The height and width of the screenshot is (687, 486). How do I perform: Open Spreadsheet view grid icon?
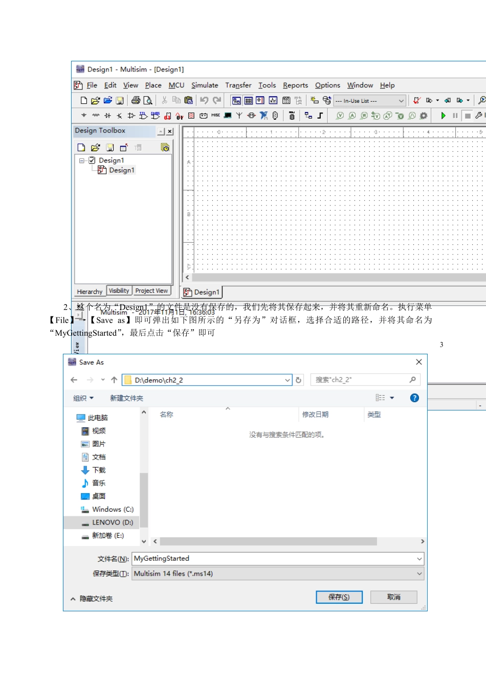point(249,101)
